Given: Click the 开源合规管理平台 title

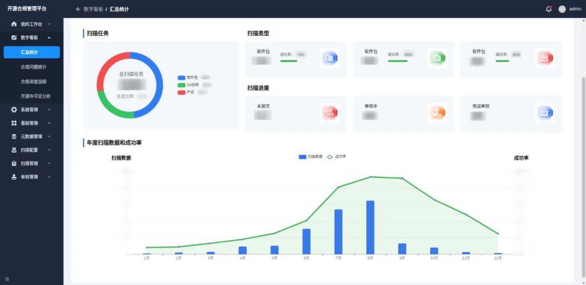Looking at the screenshot, I should point(27,9).
